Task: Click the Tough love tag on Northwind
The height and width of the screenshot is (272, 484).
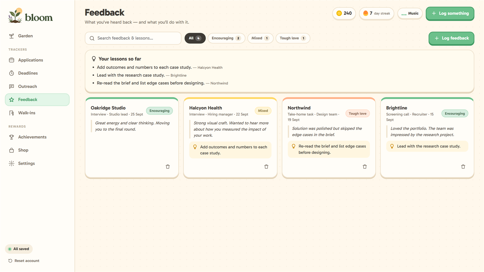Action: 358,114
